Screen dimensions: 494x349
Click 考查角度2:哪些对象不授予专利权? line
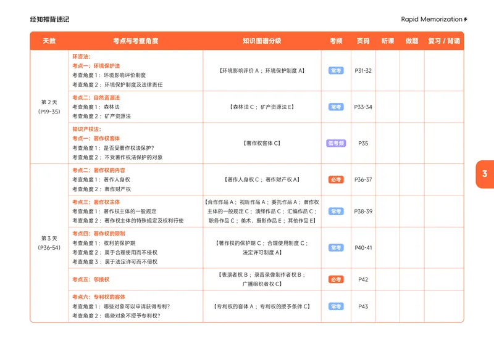tap(117, 316)
